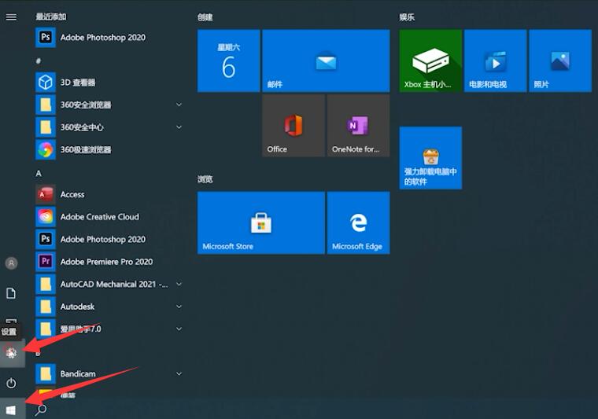Open taskbar search magnifier

coord(41,410)
